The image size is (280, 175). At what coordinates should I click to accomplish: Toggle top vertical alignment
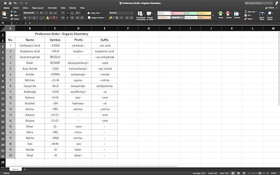point(63,13)
